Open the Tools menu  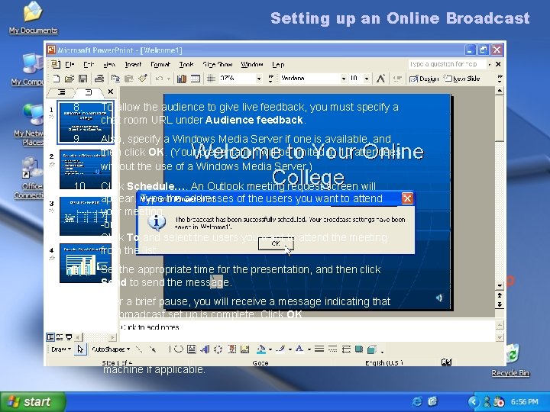click(186, 64)
